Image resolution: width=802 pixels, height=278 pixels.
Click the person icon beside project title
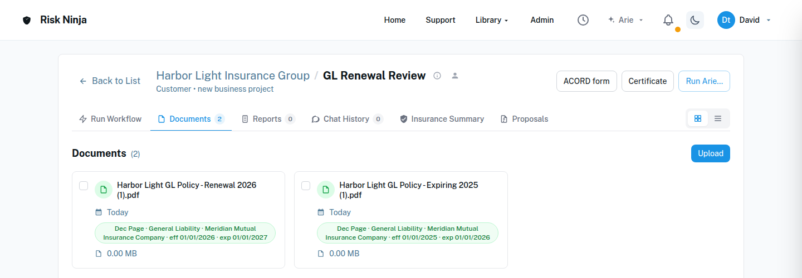(455, 76)
